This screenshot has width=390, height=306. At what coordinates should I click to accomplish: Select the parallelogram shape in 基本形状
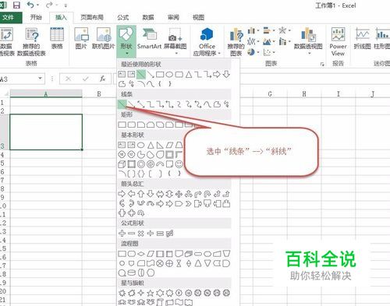pos(169,145)
